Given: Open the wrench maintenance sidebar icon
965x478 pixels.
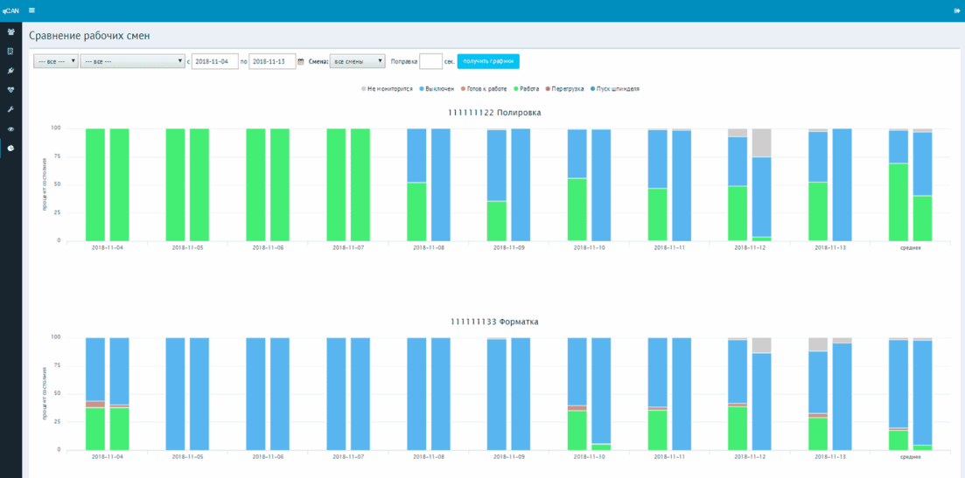Looking at the screenshot, I should 10,109.
